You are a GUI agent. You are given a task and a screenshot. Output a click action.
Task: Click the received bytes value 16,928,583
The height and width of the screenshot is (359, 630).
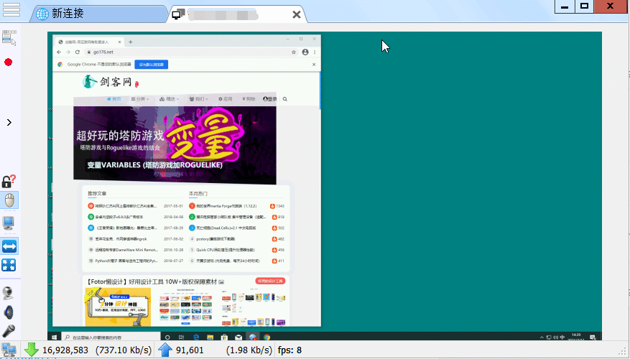65,350
